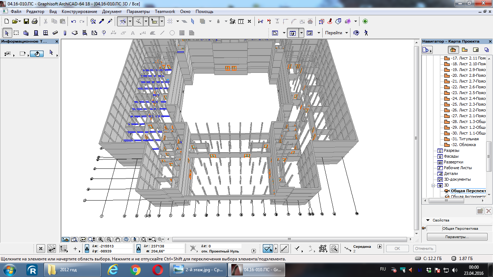Toggle the eraser-shaped selection method in Info panel
Screen dimensions: 493x277
pos(37,53)
